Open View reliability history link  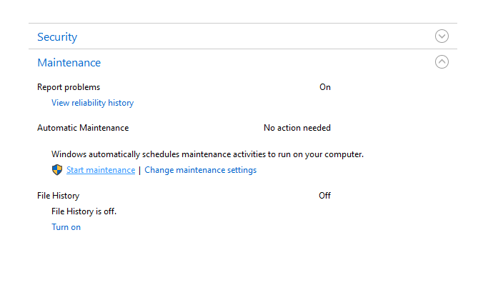click(92, 103)
